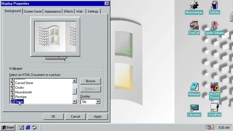Open the Solitaire desktop shortcut
This screenshot has width=233, height=131.
pyautogui.click(x=214, y=7)
